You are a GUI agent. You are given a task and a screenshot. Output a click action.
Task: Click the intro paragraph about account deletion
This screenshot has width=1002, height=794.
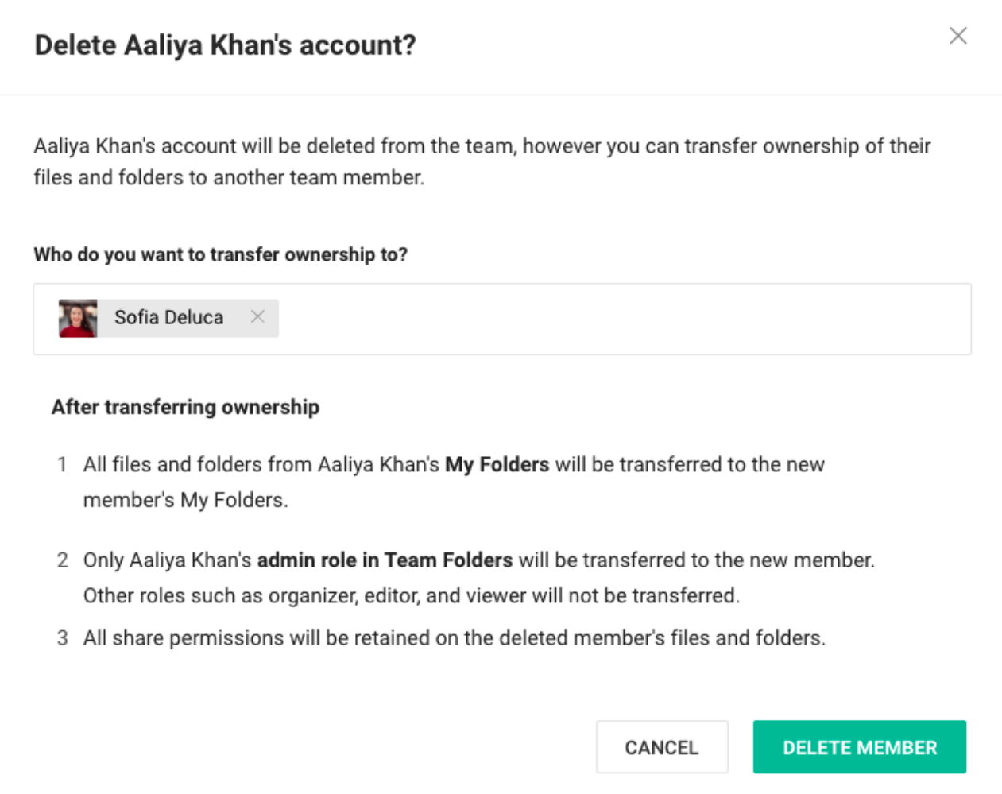(x=482, y=161)
